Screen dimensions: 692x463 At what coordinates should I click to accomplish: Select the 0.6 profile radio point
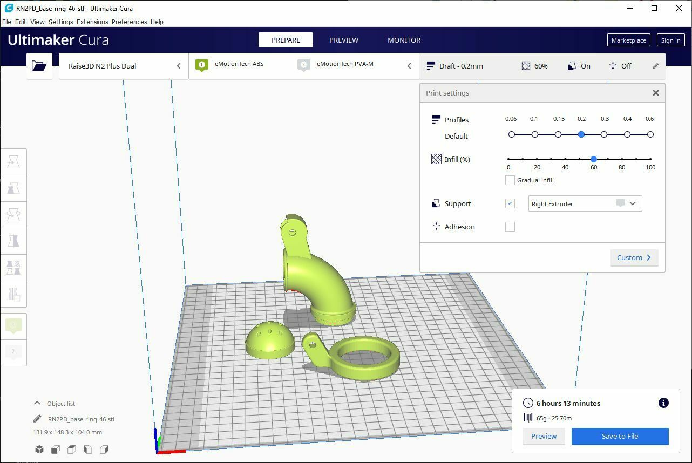click(650, 134)
